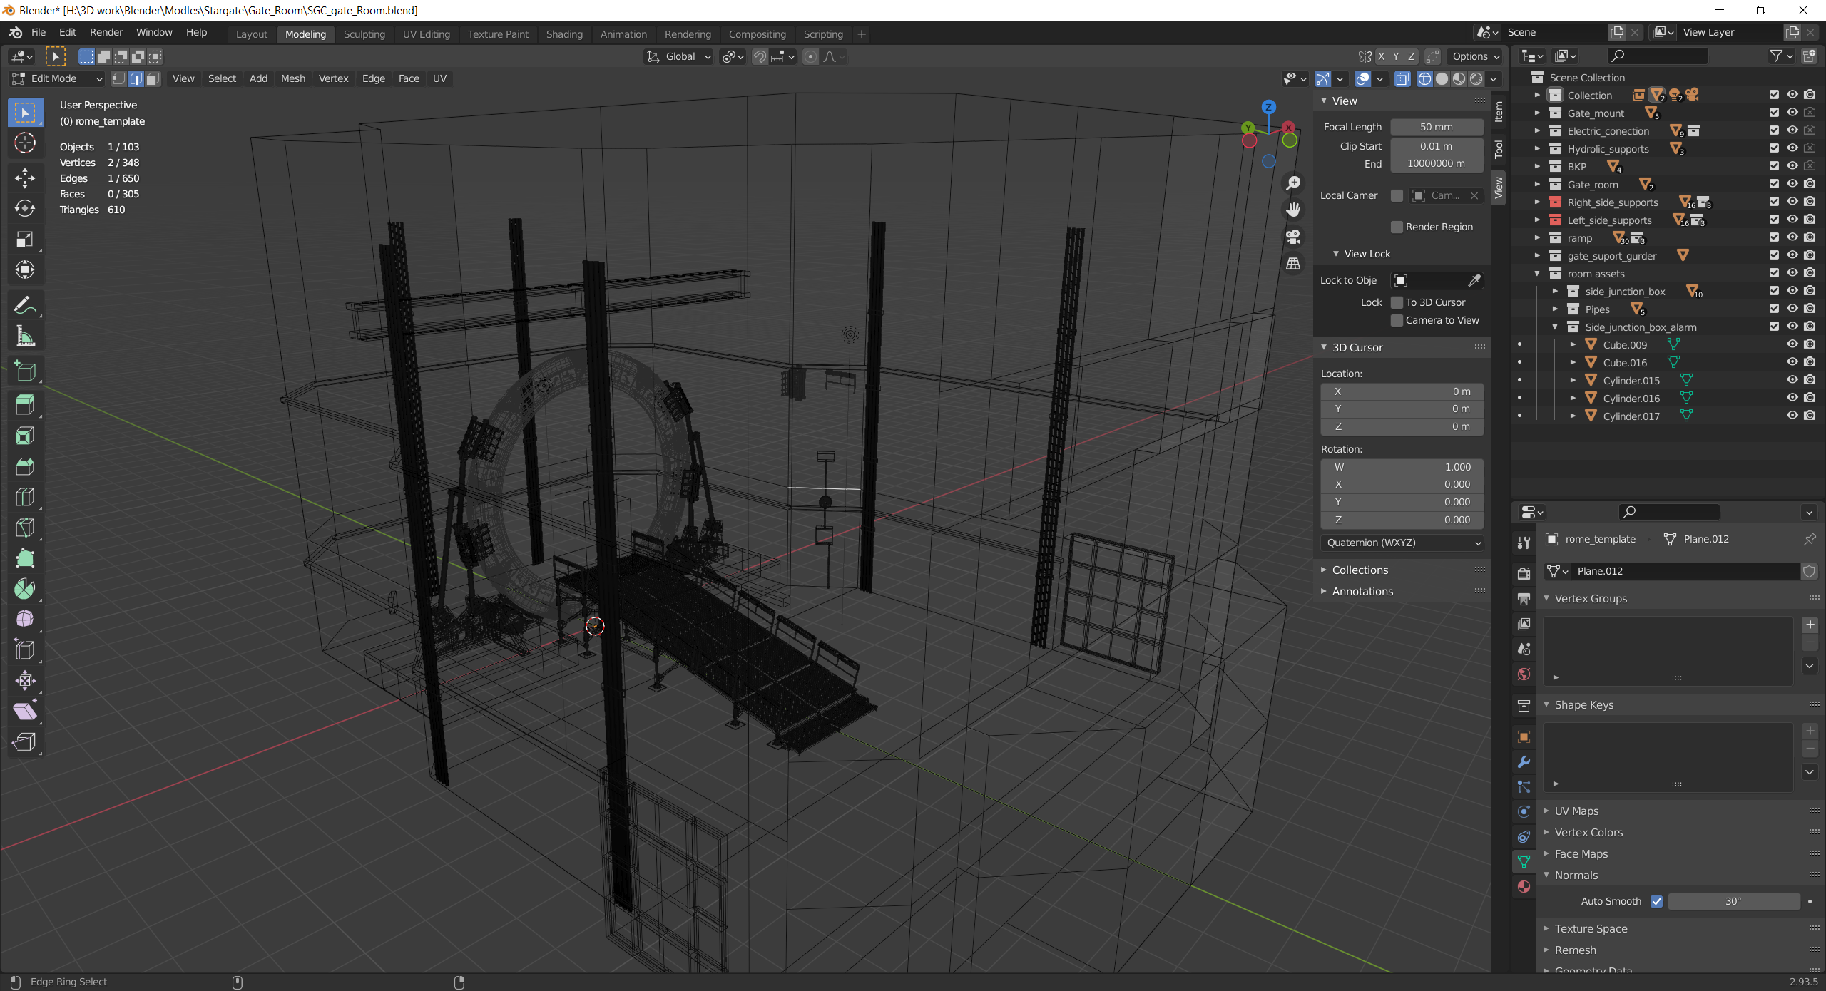Click the zoom magnifier viewport icon
This screenshot has height=991, width=1826.
(x=1293, y=183)
